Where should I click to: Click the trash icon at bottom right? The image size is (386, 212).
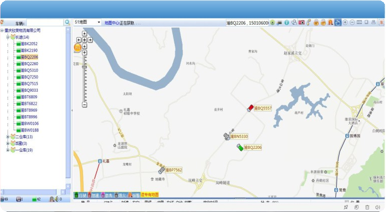point(367,207)
